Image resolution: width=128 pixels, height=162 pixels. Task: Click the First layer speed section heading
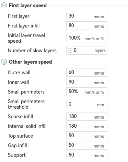pos(28,6)
